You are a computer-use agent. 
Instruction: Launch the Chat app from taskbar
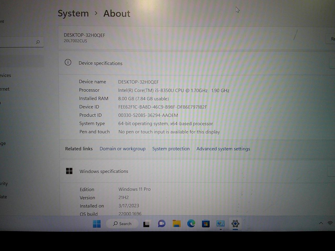(161, 224)
